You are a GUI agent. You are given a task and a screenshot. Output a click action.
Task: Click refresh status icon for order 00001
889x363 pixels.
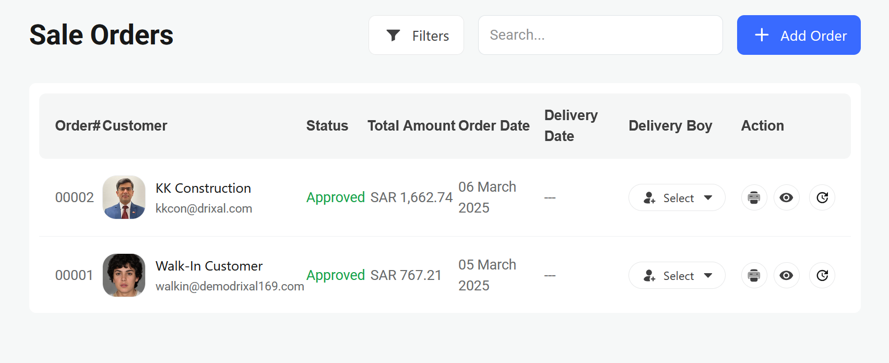(x=822, y=275)
